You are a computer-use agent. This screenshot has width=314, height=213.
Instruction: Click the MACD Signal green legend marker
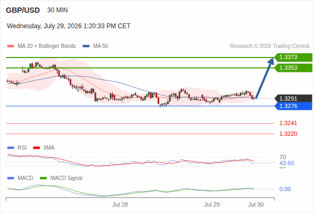point(43,178)
